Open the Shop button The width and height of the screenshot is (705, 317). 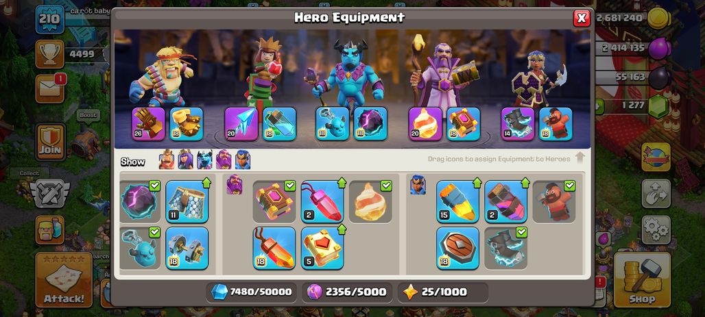[x=642, y=280]
